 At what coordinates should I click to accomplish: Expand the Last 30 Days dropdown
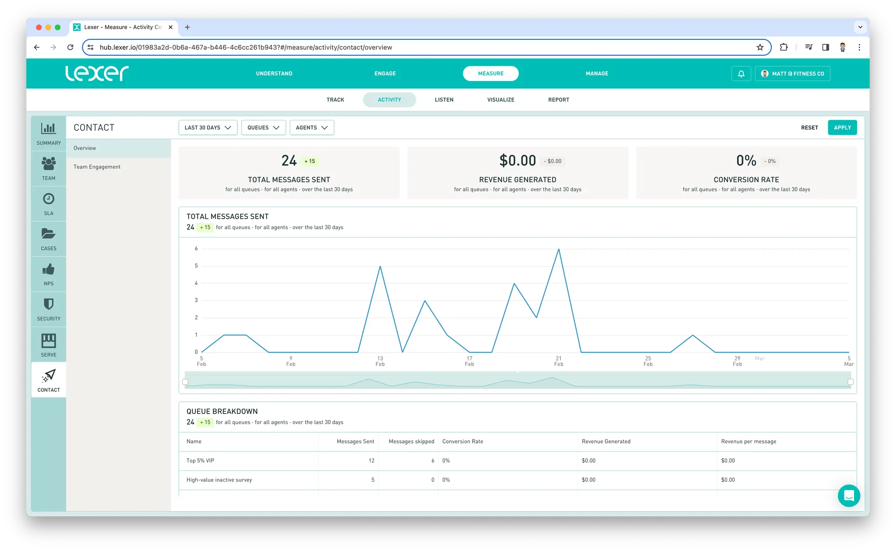[x=207, y=128]
